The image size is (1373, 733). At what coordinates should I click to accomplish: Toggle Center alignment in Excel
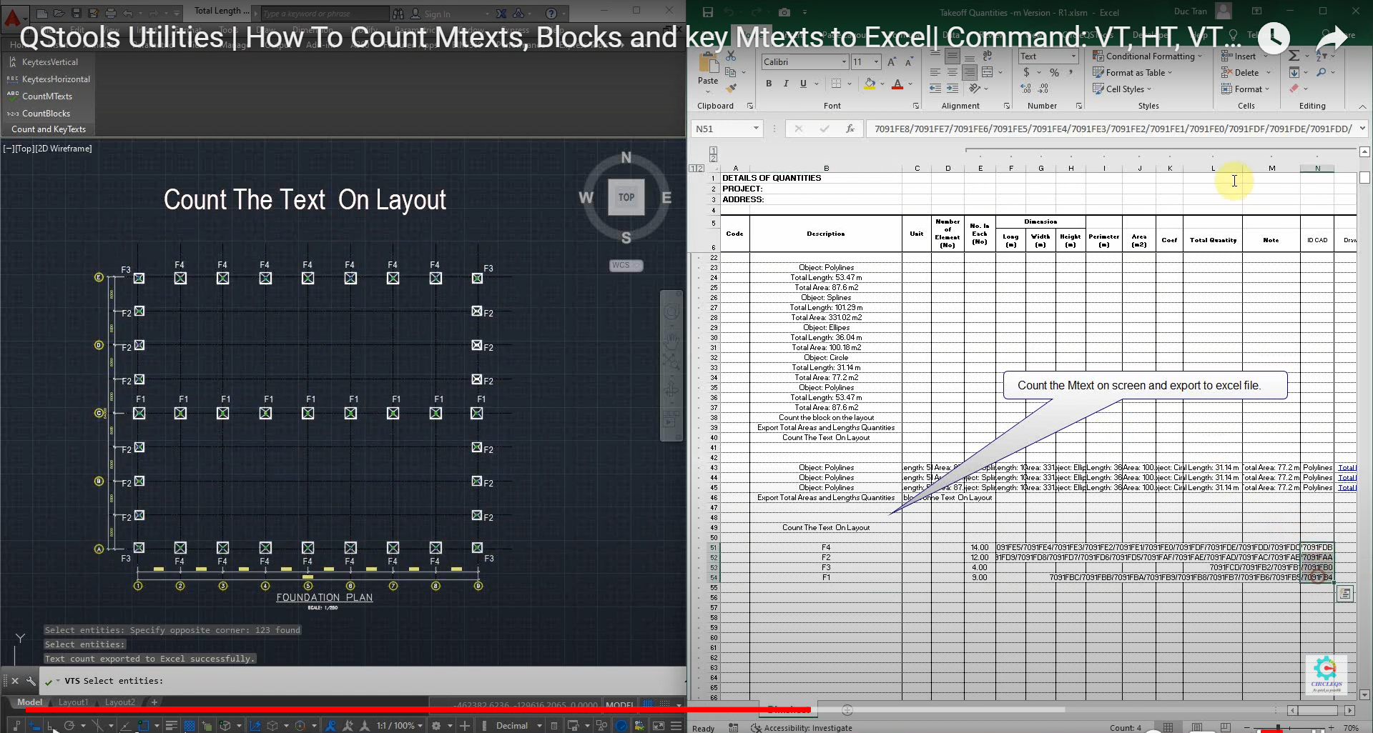(953, 72)
